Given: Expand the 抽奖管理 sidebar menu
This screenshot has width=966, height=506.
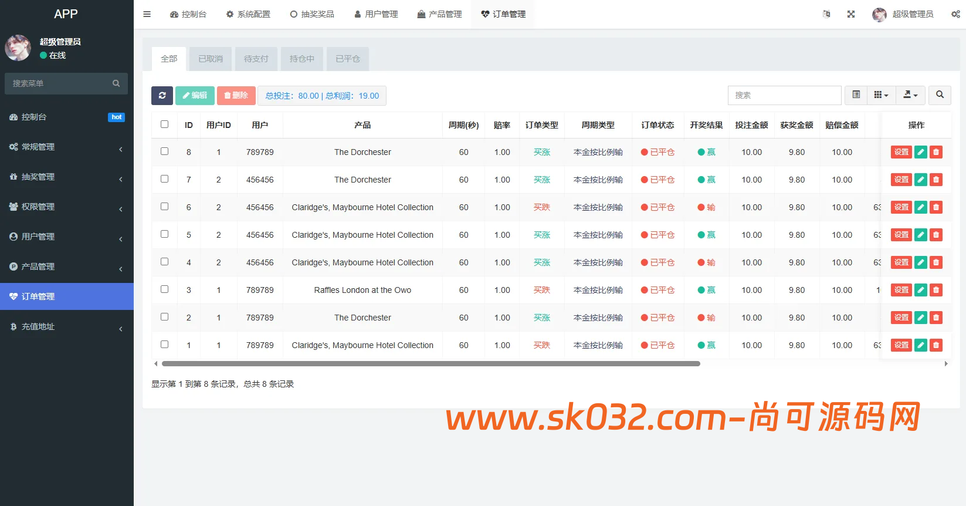Looking at the screenshot, I should [67, 177].
